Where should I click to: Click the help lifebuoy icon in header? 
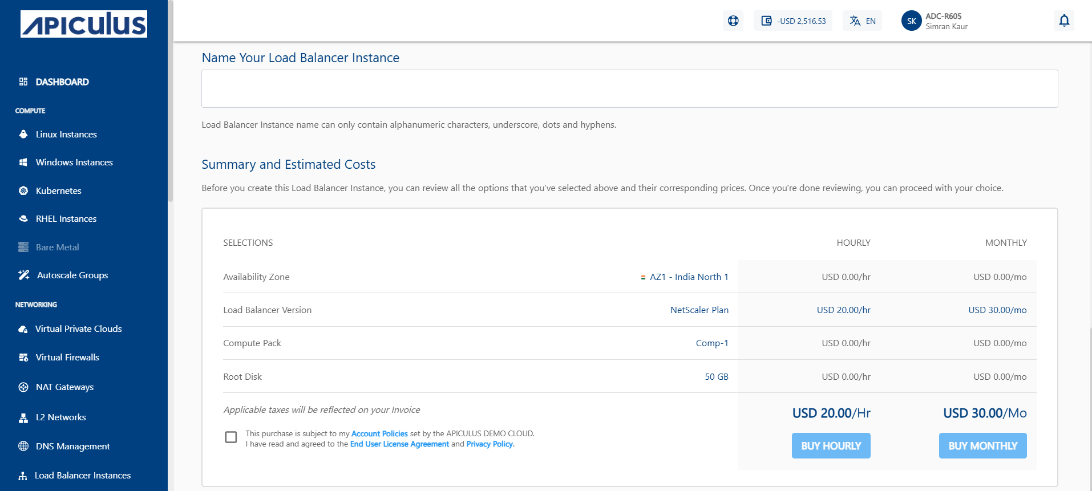pos(733,21)
